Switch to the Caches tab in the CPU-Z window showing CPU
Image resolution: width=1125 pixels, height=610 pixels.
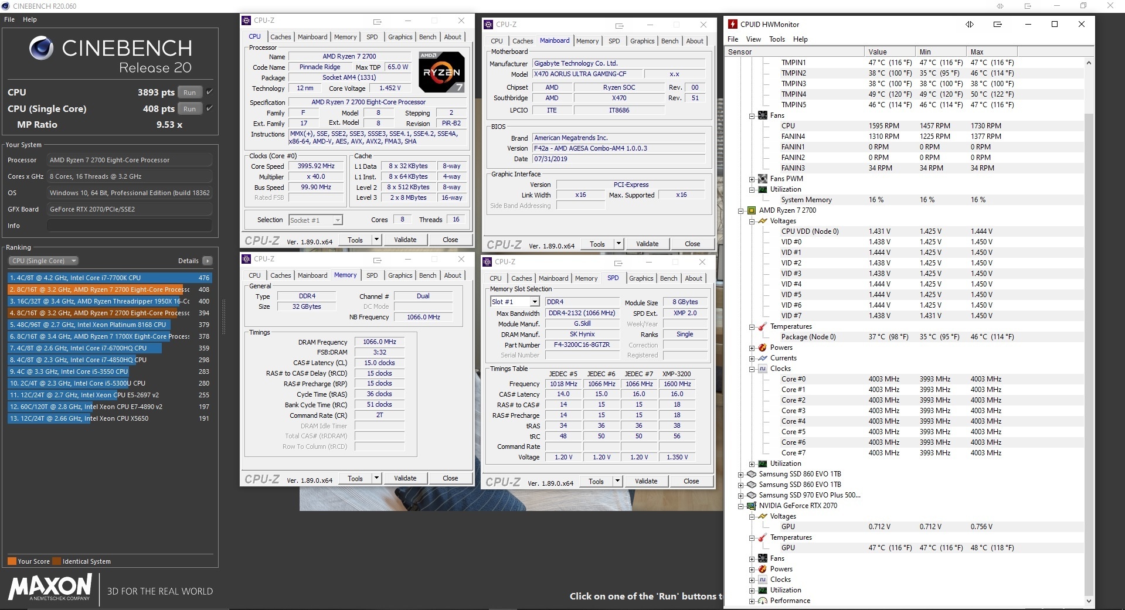coord(280,37)
